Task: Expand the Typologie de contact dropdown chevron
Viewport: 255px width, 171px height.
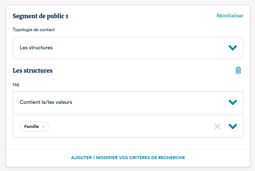Action: 233,48
